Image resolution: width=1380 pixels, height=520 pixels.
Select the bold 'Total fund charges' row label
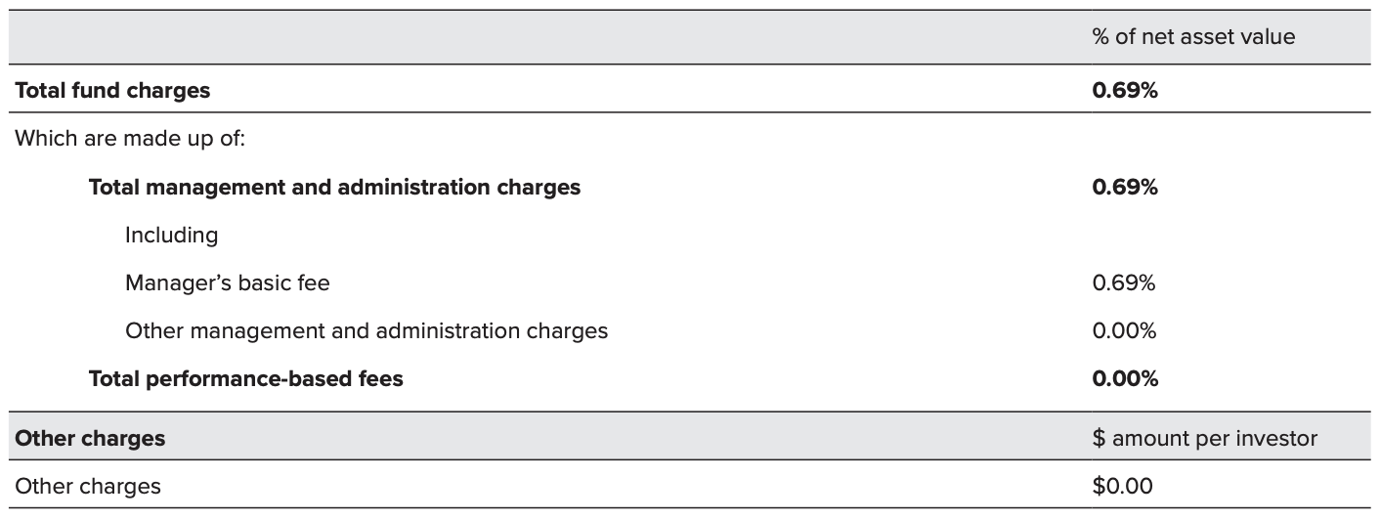(112, 91)
